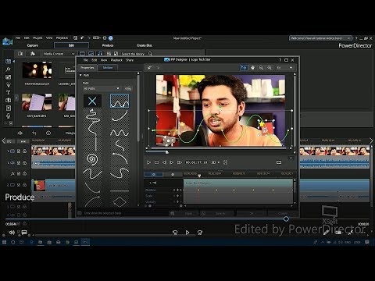Select the spiral motion path thumbnail
This screenshot has width=375, height=281.
92,159
